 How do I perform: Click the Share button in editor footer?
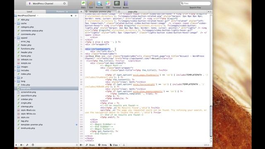(90, 145)
